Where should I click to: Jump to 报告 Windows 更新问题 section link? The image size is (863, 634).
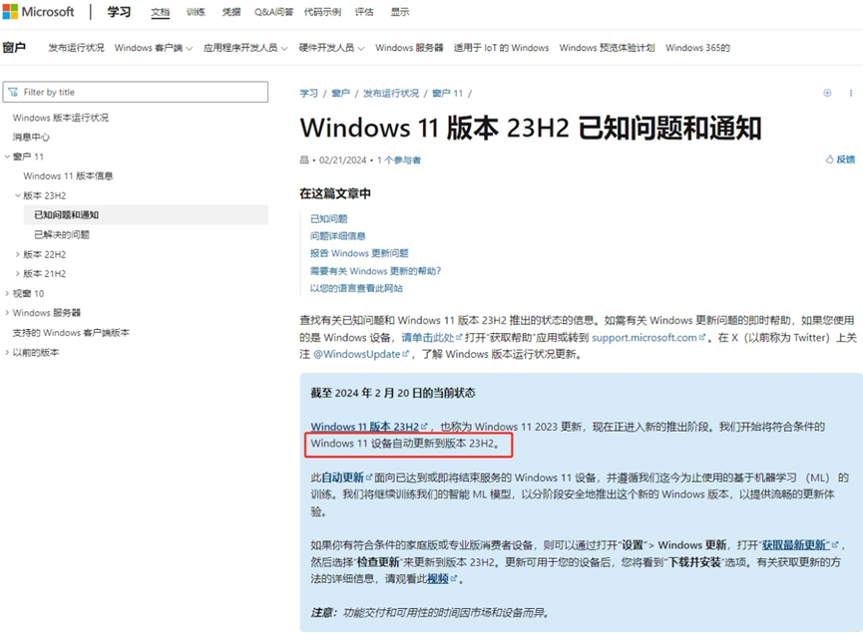click(359, 253)
